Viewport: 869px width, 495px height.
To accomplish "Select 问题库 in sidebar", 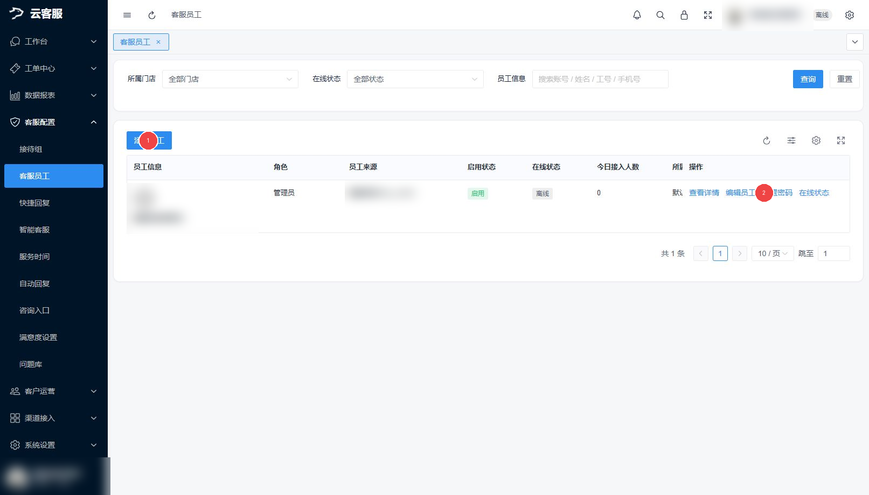I will click(x=54, y=364).
